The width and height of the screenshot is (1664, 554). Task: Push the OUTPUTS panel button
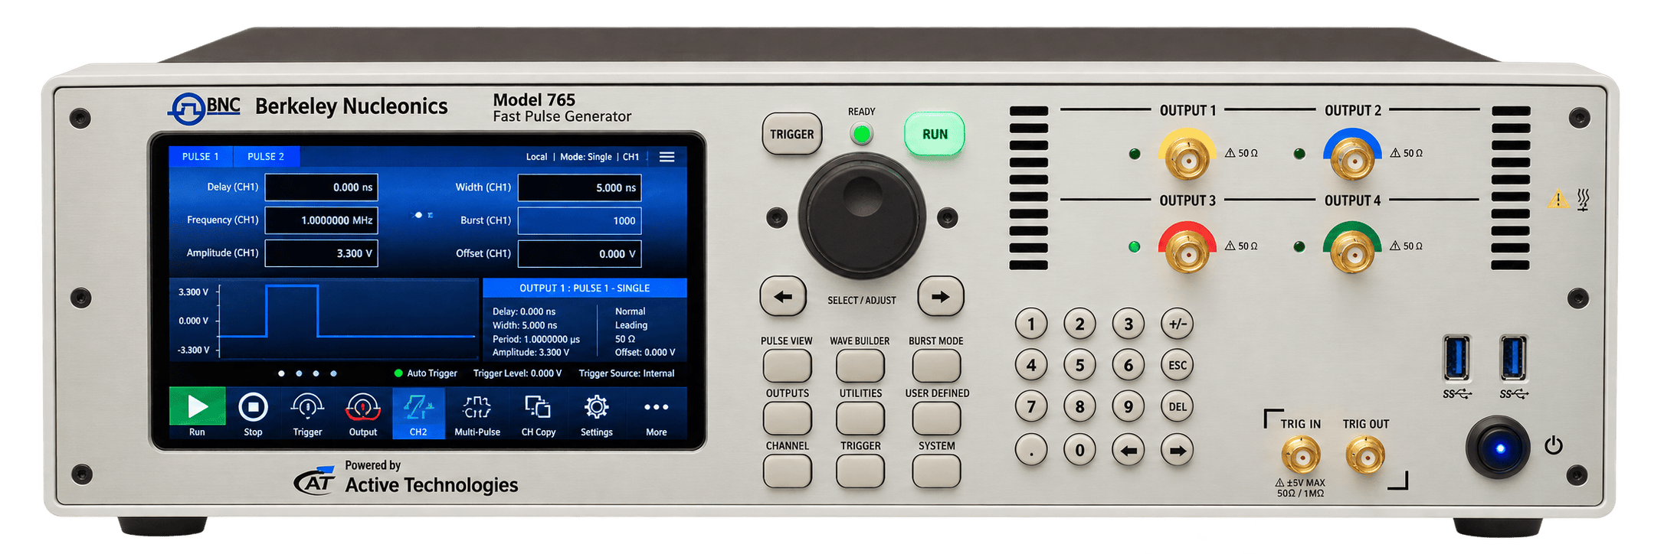(788, 419)
